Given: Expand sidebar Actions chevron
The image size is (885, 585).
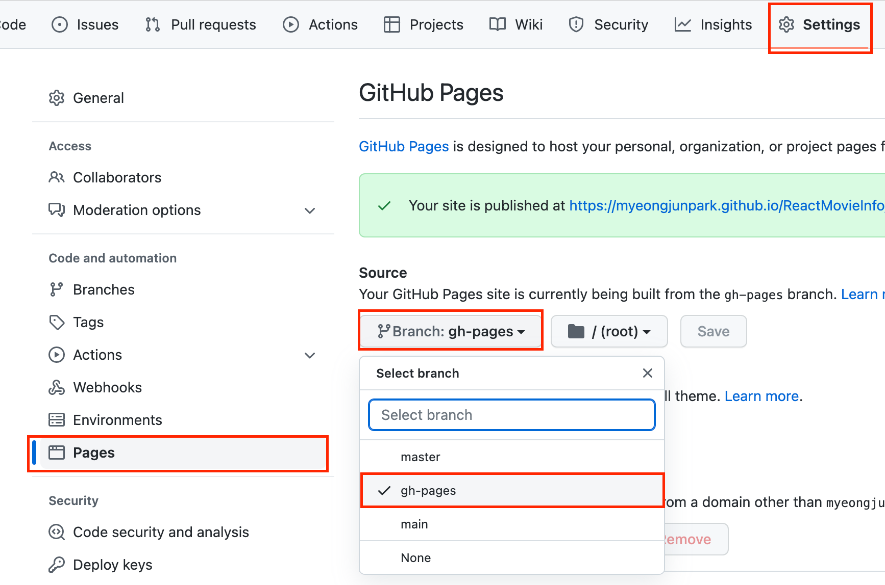Looking at the screenshot, I should coord(310,355).
